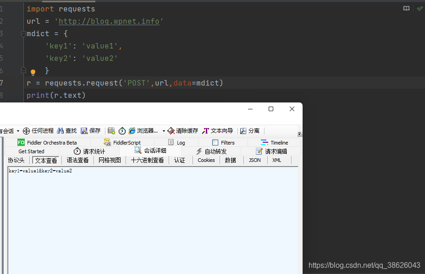The height and width of the screenshot is (274, 425).
Task: Click the yellow lightbulb quick-fix icon
Action: [33, 72]
